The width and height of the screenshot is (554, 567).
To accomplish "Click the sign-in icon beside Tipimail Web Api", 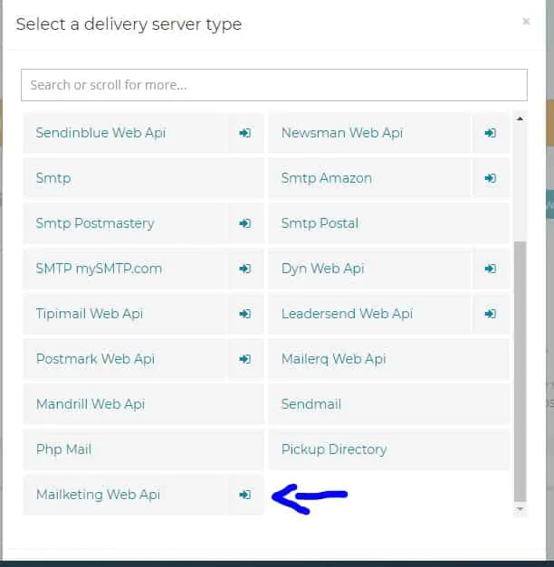I will pos(244,314).
